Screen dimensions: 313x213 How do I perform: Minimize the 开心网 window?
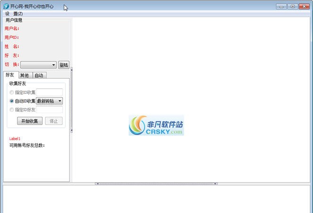(x=281, y=7)
